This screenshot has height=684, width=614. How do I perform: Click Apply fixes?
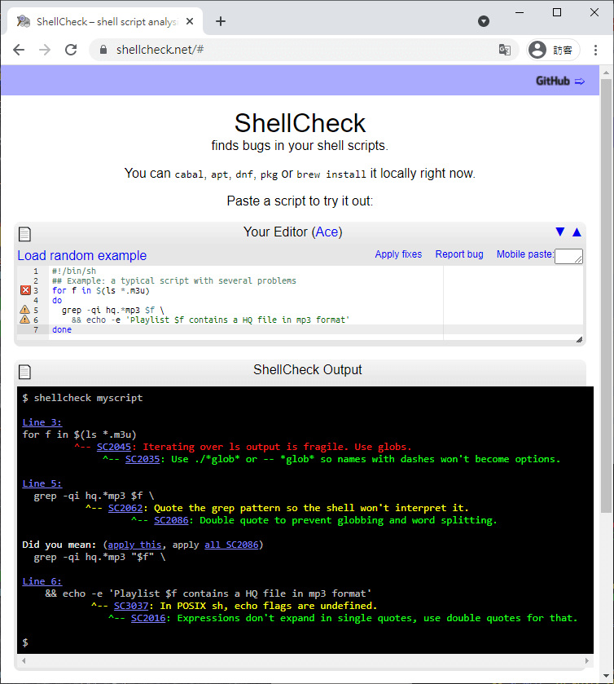(398, 254)
